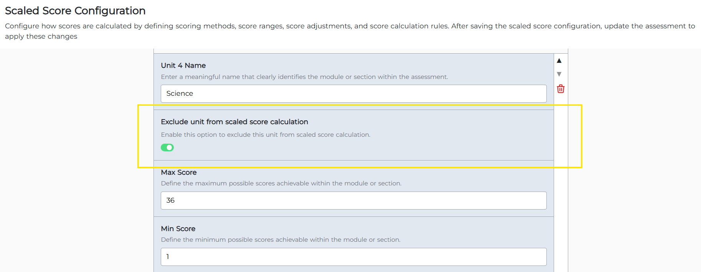Move Unit 4 down with the down arrow

[559, 74]
